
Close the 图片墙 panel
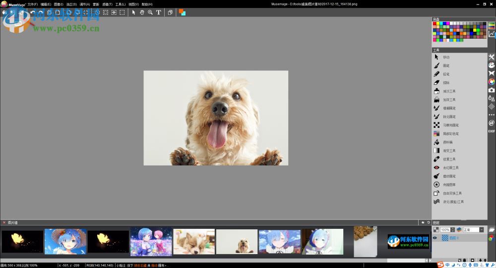(x=4, y=222)
